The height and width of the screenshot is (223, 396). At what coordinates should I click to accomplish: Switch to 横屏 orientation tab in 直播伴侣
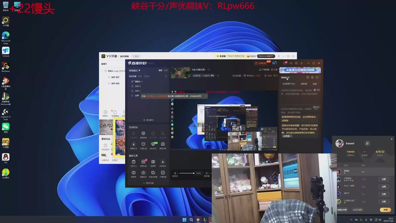[x=160, y=70]
